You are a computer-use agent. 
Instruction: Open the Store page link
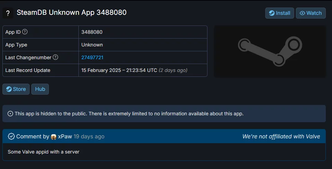click(16, 89)
